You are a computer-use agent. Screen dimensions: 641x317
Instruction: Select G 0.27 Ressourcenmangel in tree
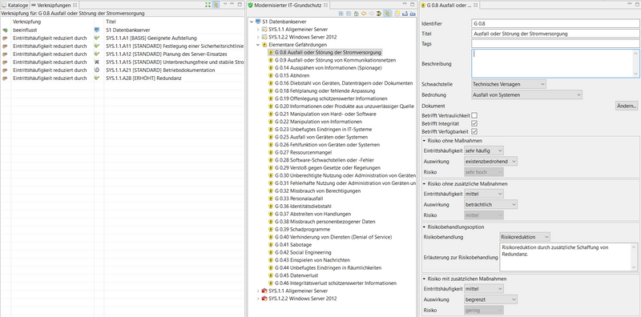pyautogui.click(x=303, y=152)
